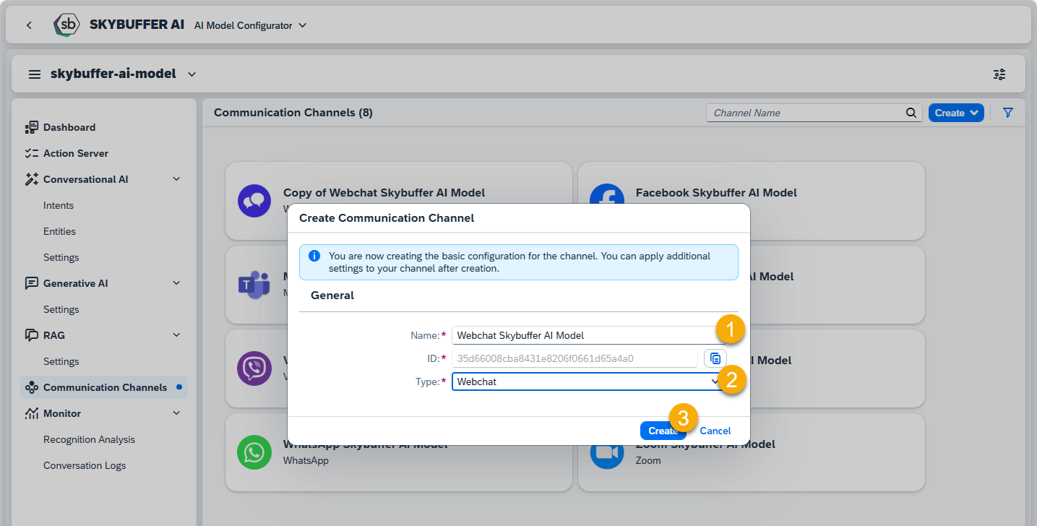Run search with the magnifier icon

click(x=911, y=113)
